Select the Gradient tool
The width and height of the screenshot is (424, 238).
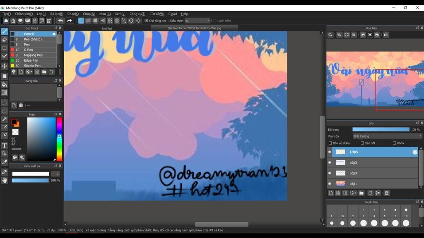click(5, 93)
